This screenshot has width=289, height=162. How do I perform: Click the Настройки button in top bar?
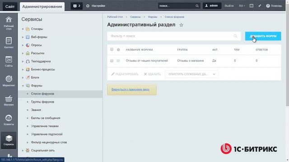point(96,6)
